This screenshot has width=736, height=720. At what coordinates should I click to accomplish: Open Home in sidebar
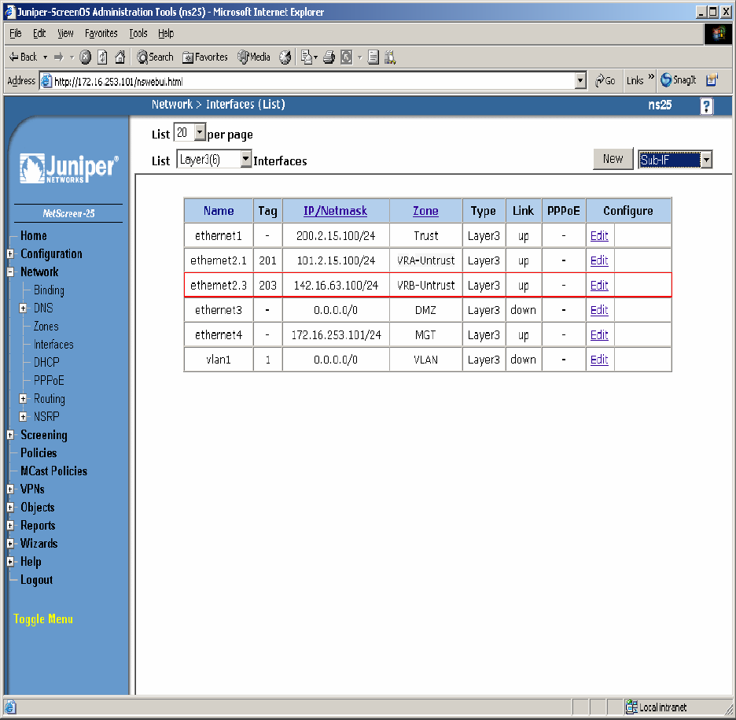[33, 236]
